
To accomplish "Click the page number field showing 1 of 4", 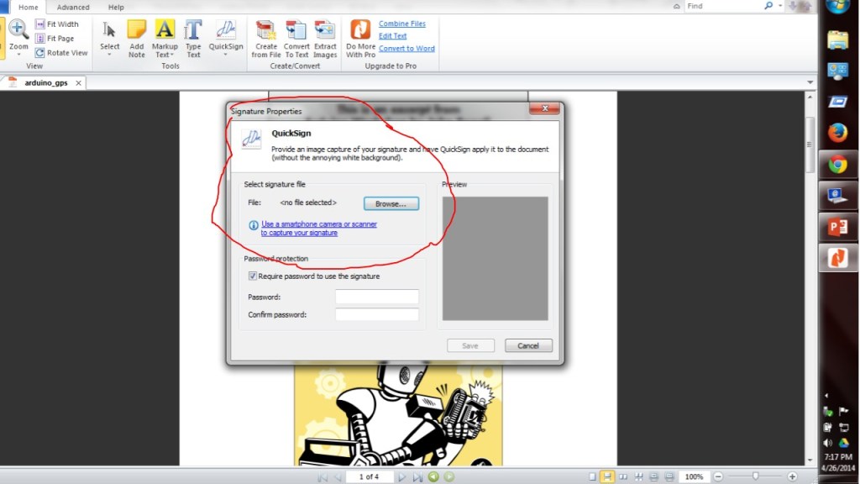I will coord(370,476).
